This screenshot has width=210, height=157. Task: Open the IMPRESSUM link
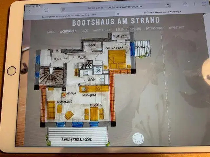(177, 28)
